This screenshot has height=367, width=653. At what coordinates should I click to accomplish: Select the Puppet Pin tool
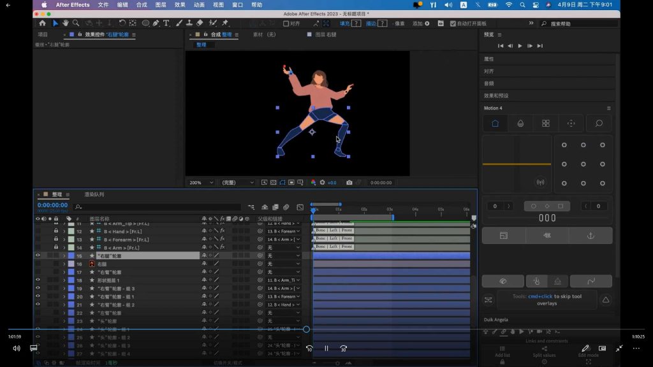225,24
